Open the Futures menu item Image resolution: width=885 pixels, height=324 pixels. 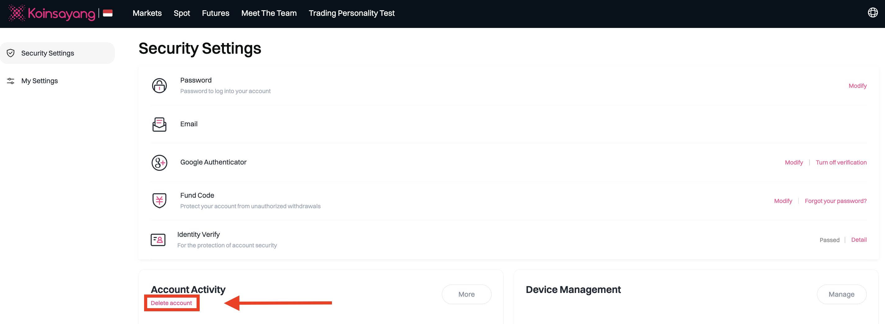pos(216,13)
